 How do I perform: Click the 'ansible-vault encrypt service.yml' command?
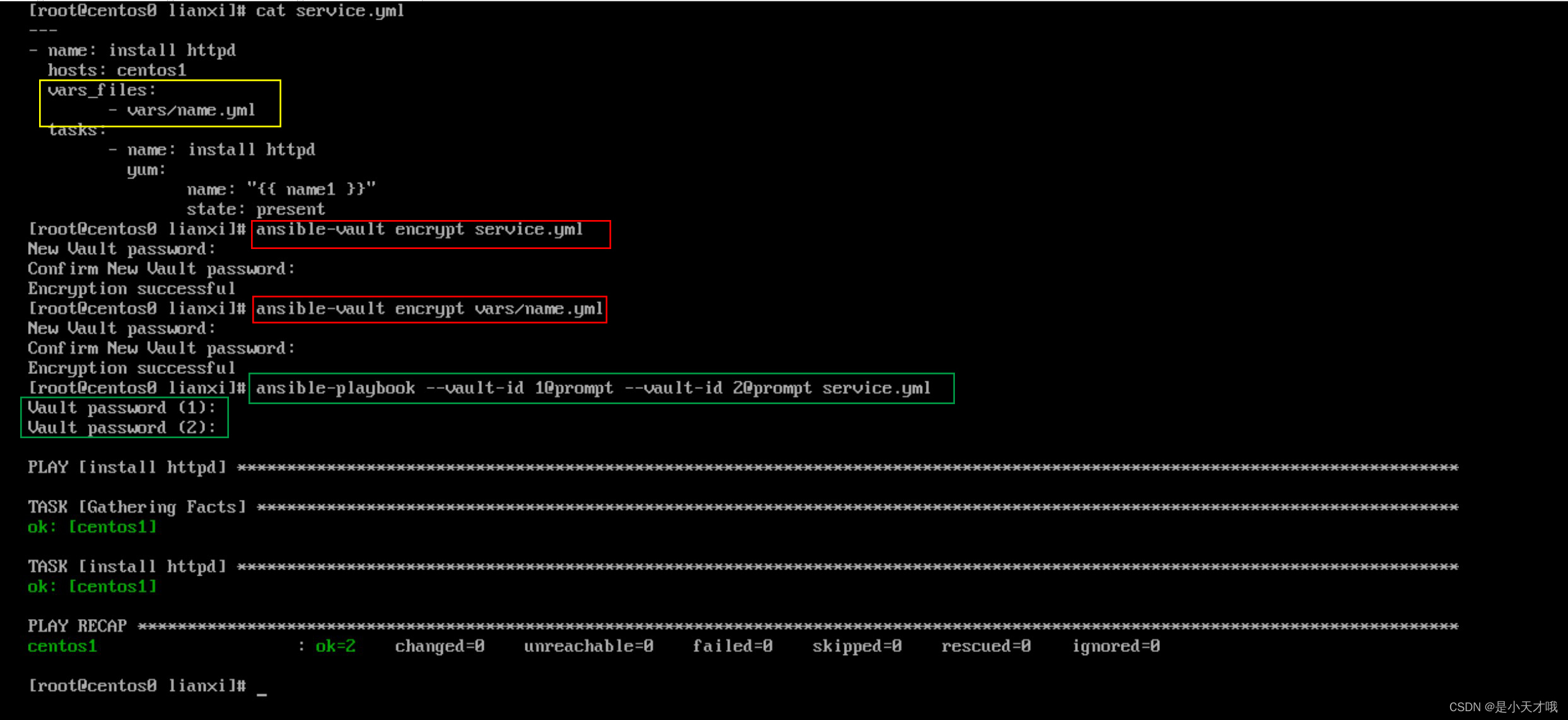click(x=419, y=229)
